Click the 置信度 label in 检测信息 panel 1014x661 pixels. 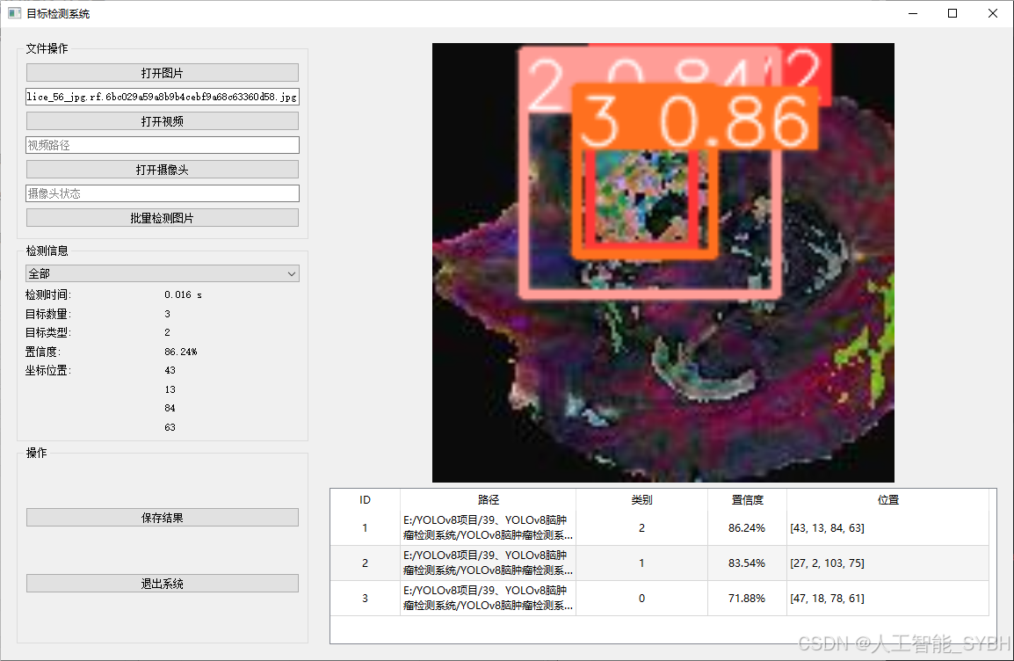point(43,352)
